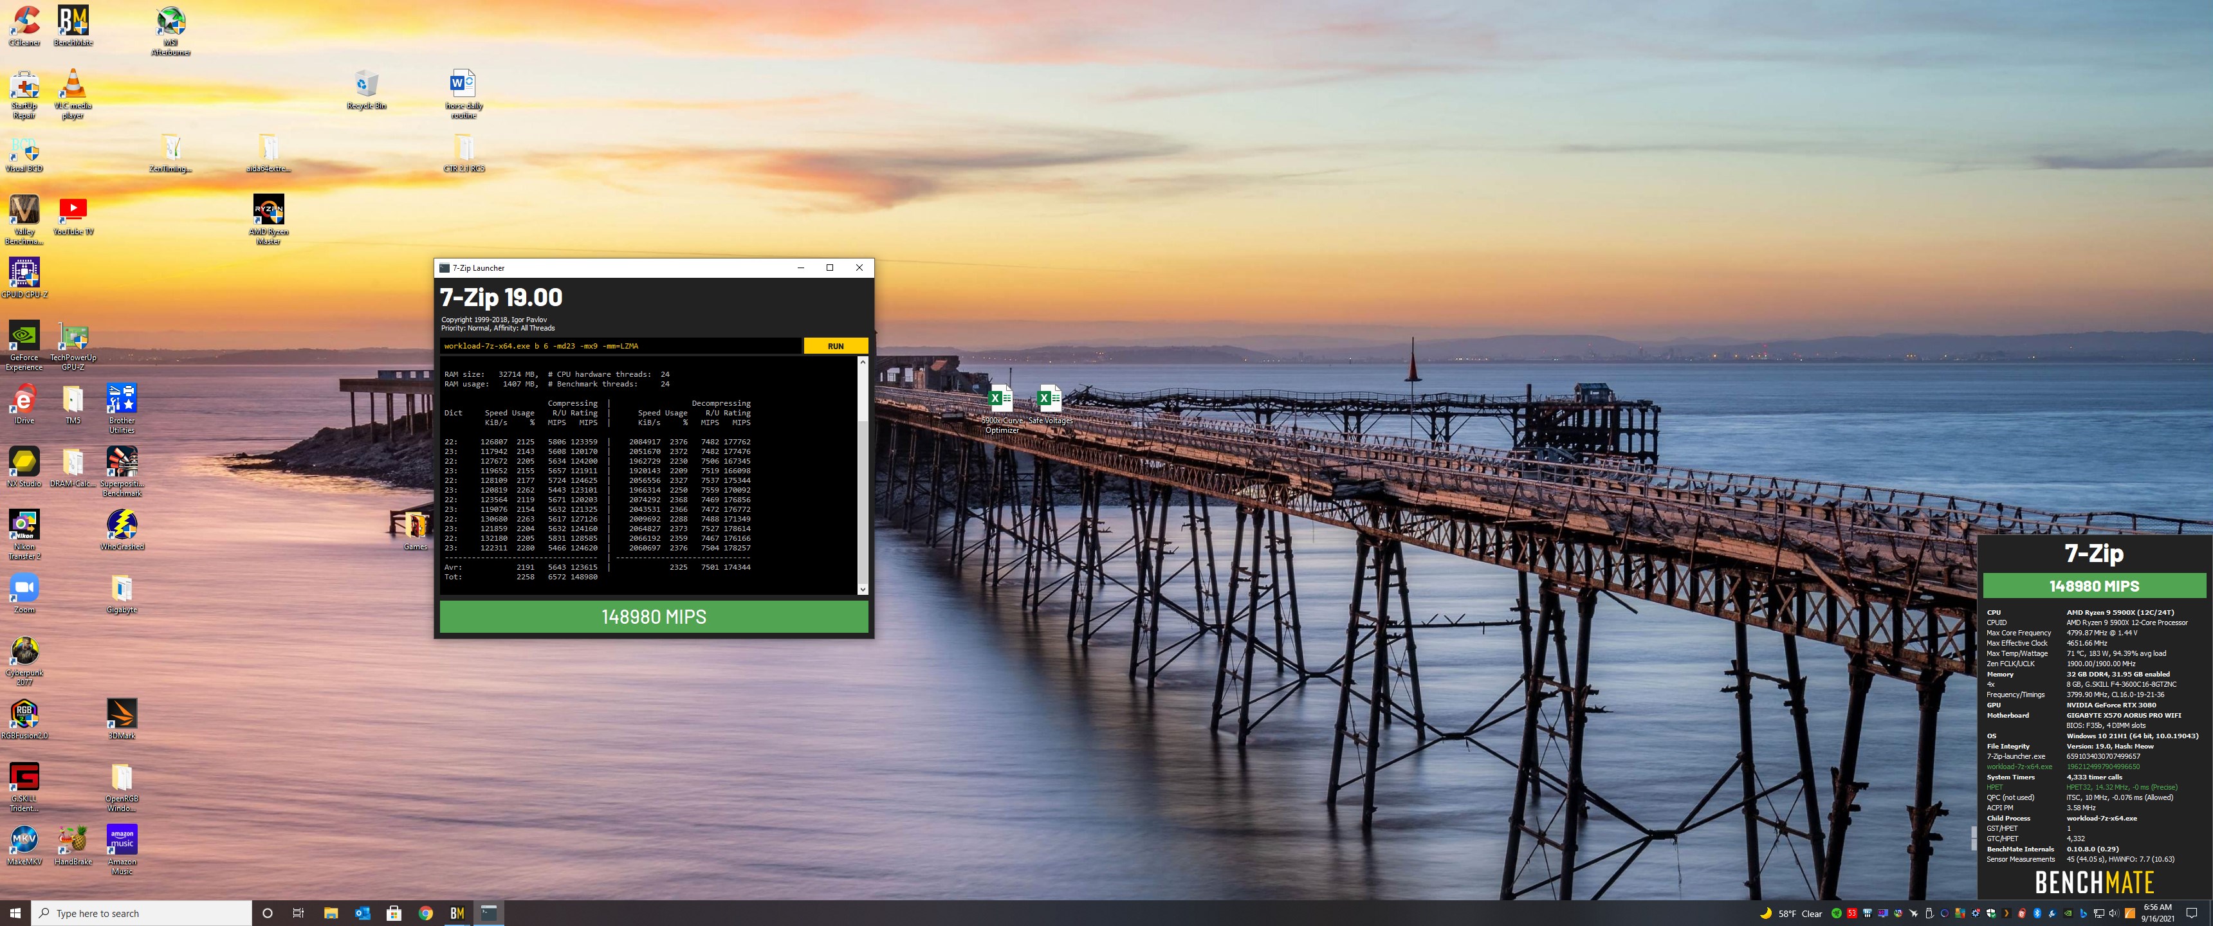Select the CPUID CPU-Z desktop icon
Screen dimensions: 2213x926
(24, 277)
